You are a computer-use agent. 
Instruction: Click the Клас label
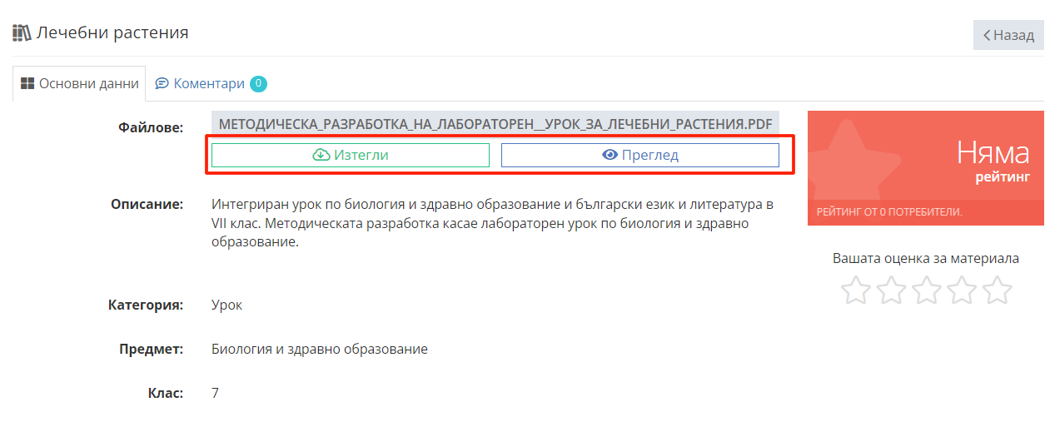167,393
